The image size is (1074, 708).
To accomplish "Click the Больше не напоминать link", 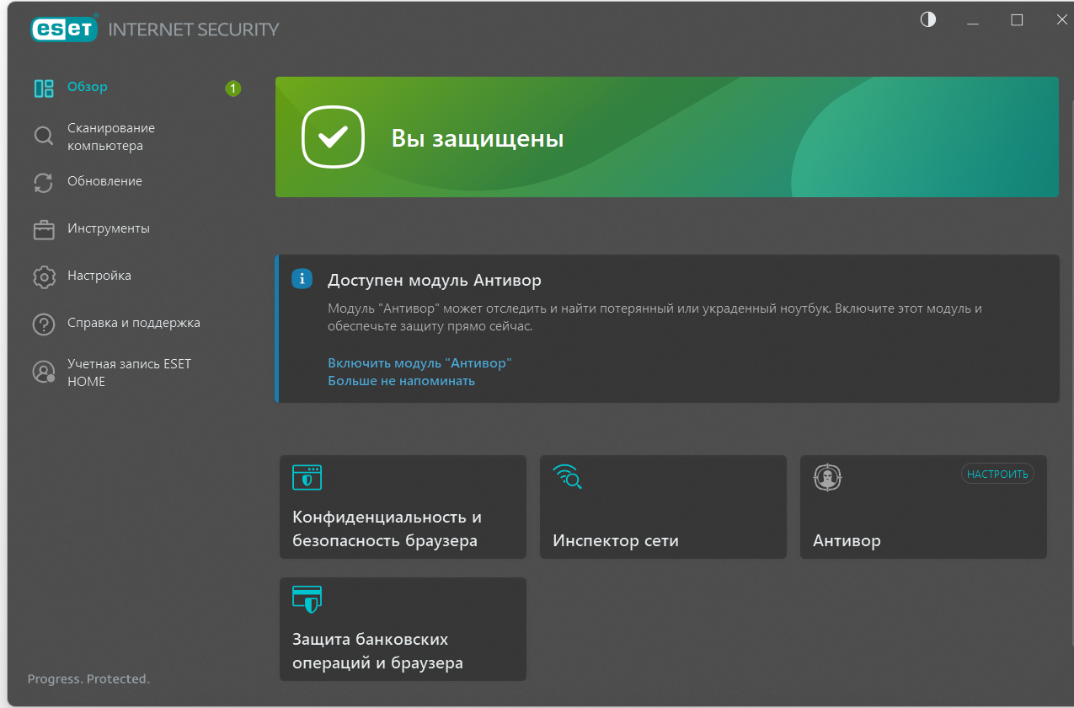I will coord(401,381).
